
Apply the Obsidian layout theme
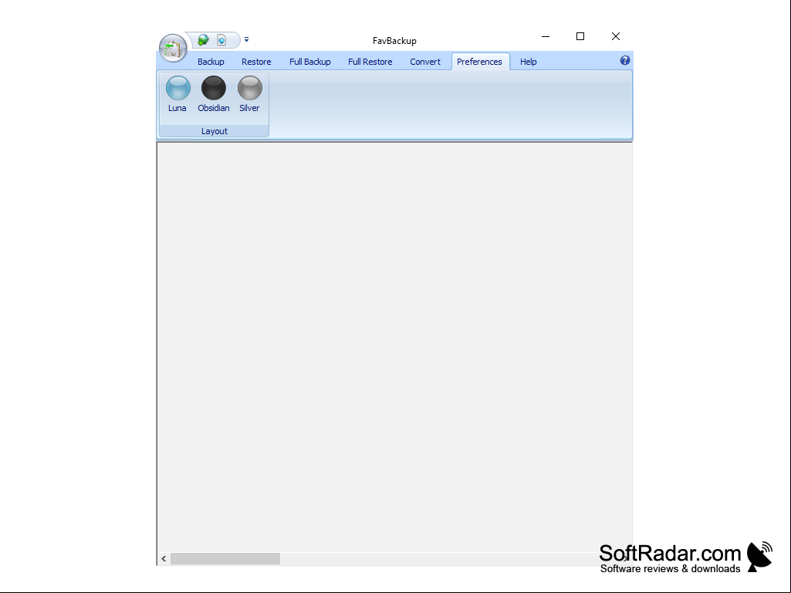point(214,94)
